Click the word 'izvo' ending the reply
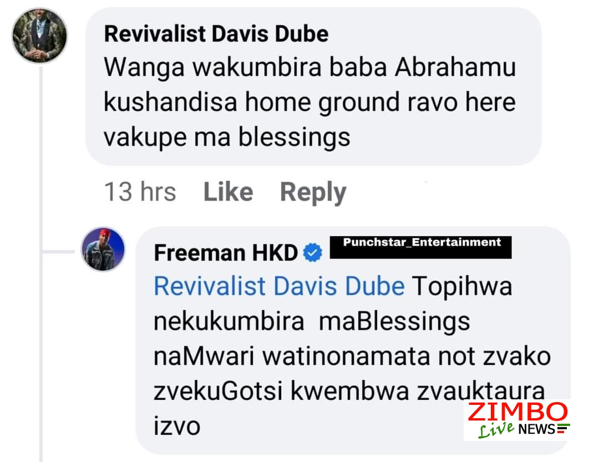 tap(177, 426)
